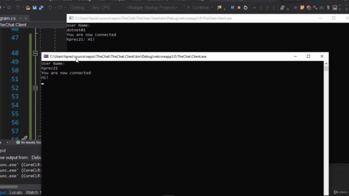Click line number 50 in the editor
The image size is (349, 196).
point(15,70)
